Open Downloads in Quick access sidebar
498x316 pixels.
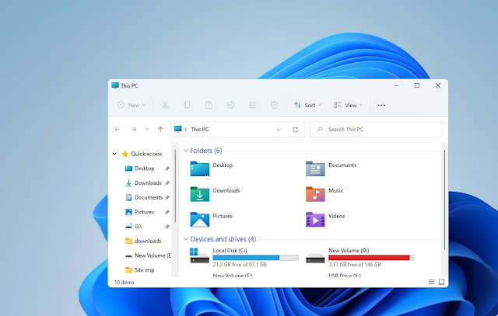[x=148, y=183]
